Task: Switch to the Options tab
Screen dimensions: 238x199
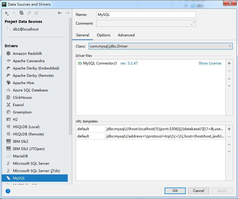Action: coord(104,35)
